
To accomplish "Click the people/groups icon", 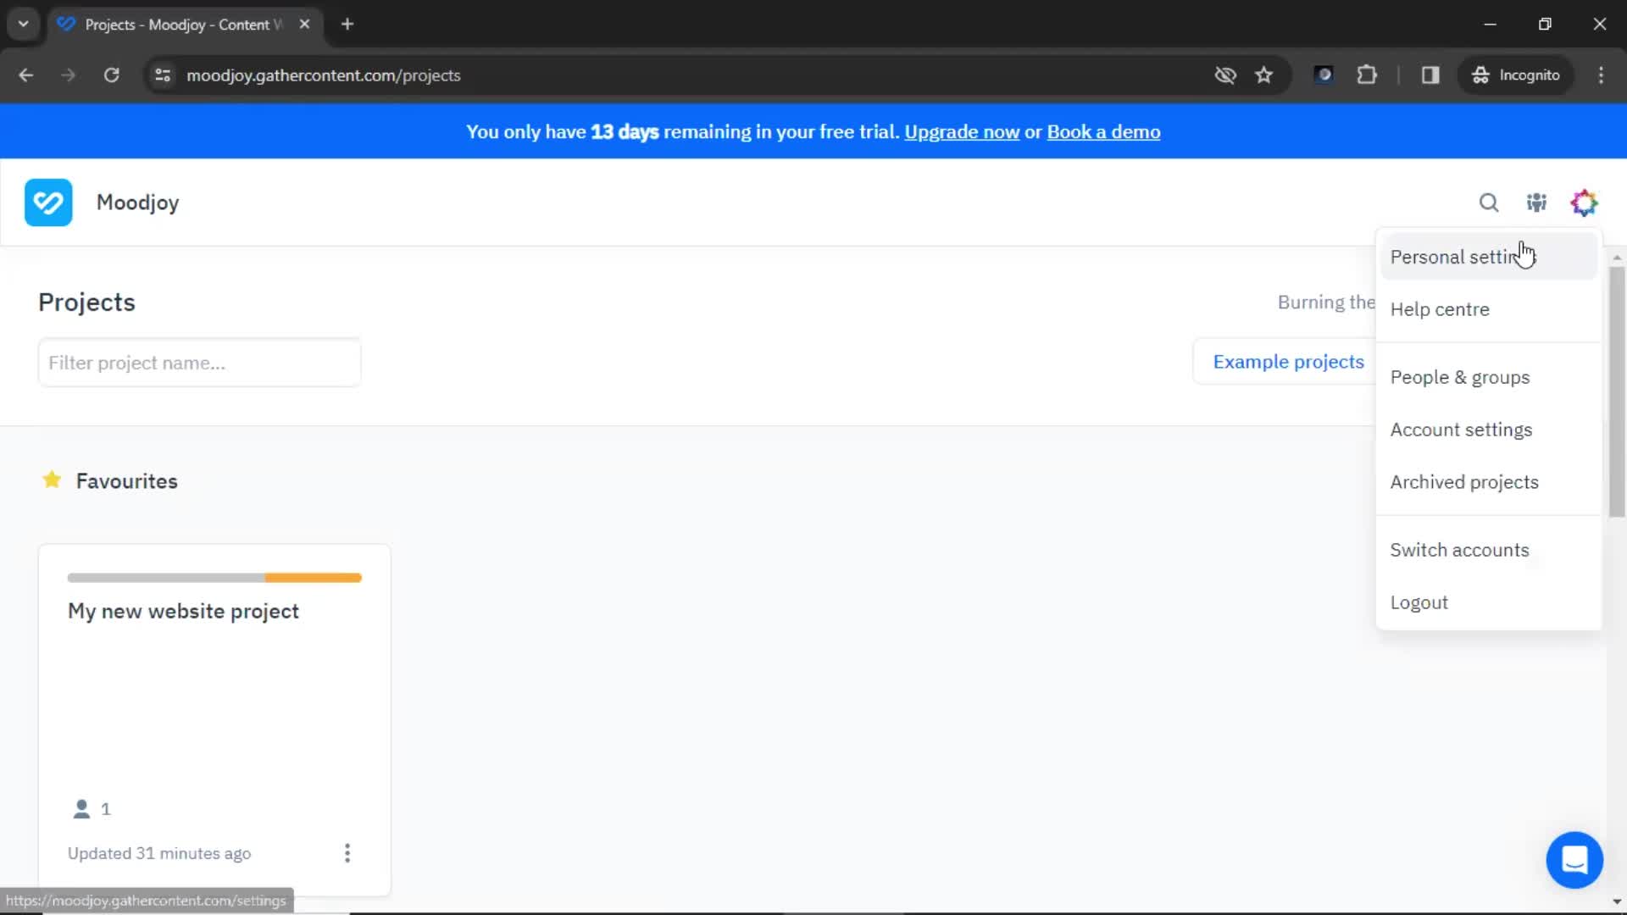I will pos(1536,202).
